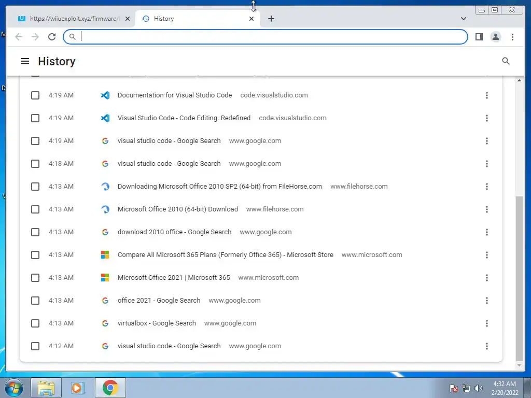Check the Compare All Microsoft 365 Plans entry
This screenshot has width=531, height=398.
click(x=35, y=255)
